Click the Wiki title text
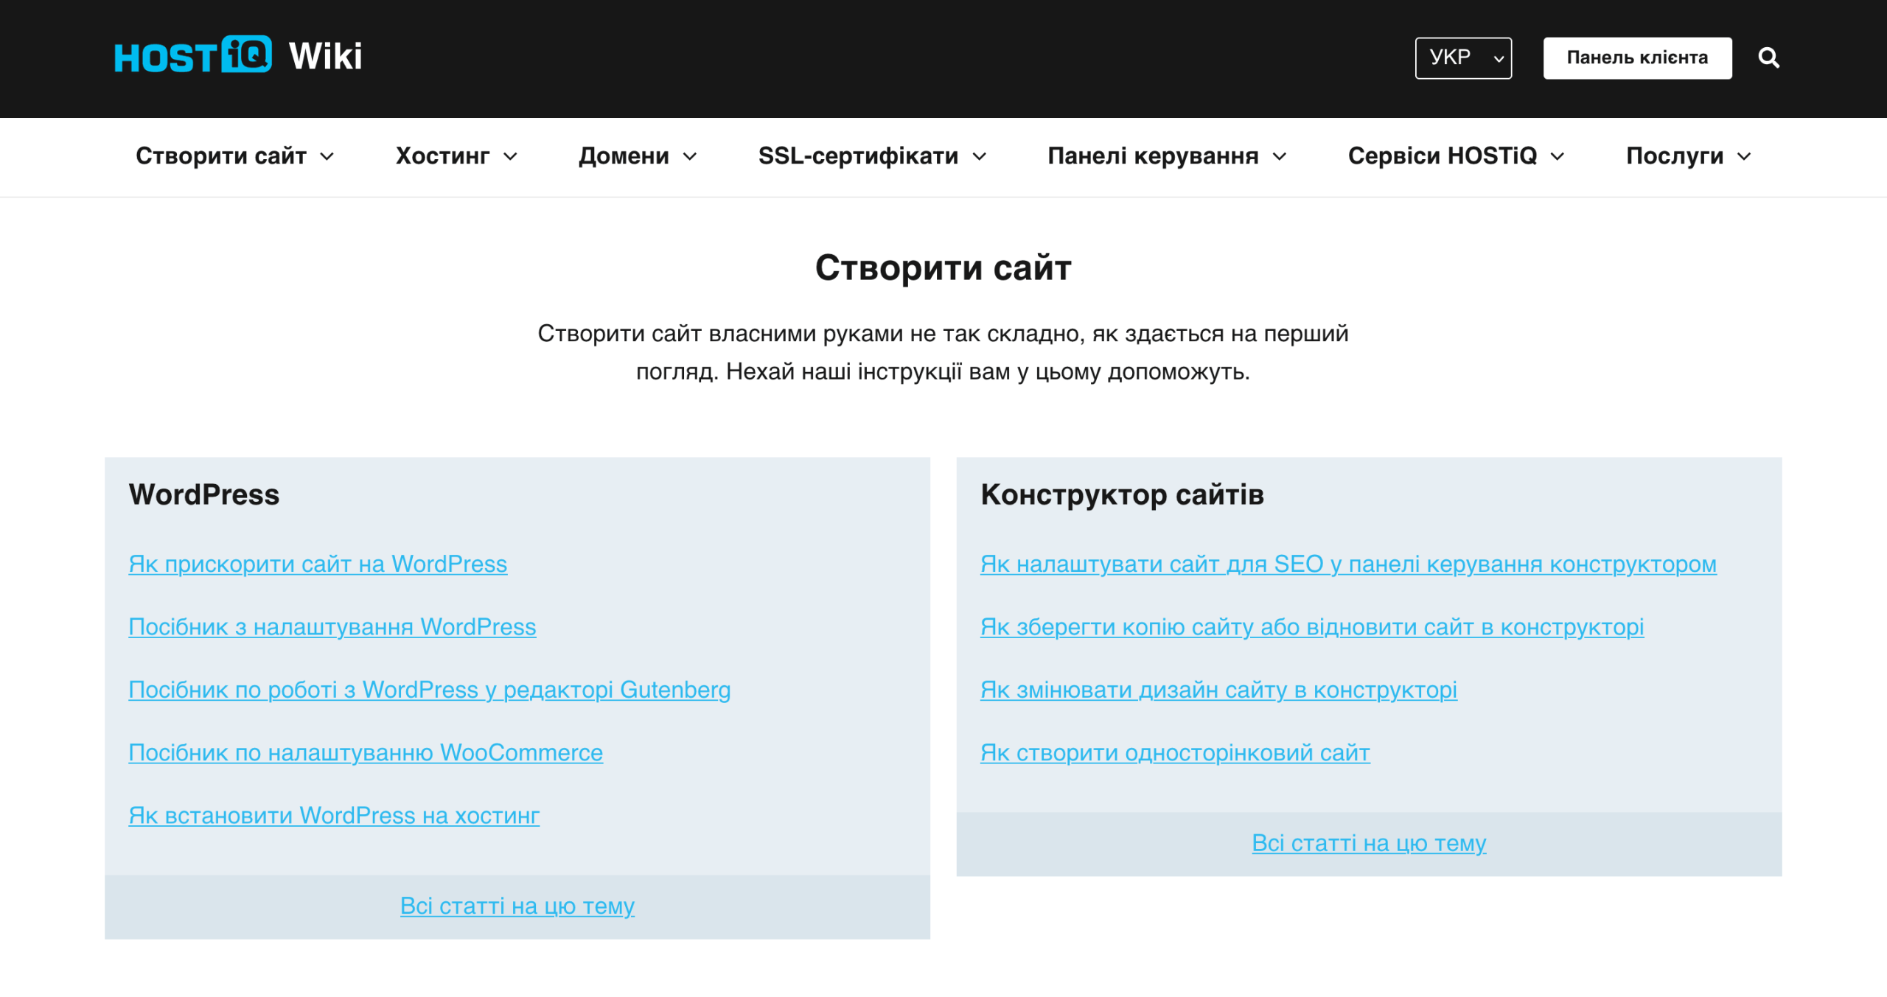 point(325,56)
